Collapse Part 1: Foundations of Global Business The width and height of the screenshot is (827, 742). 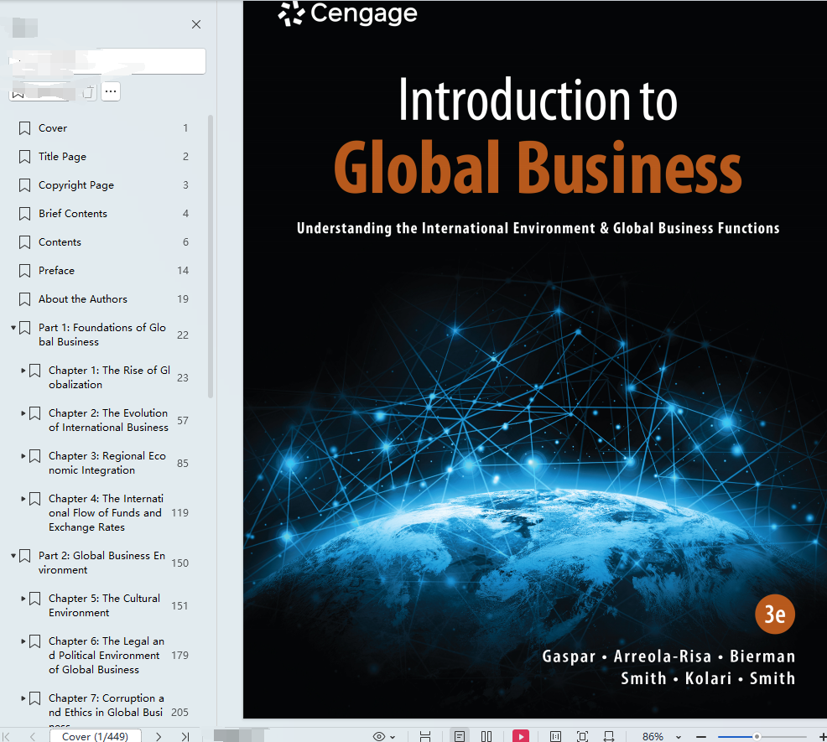(13, 328)
